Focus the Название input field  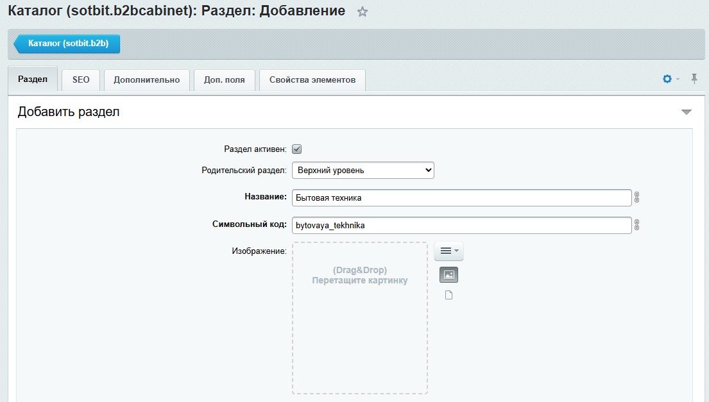462,198
